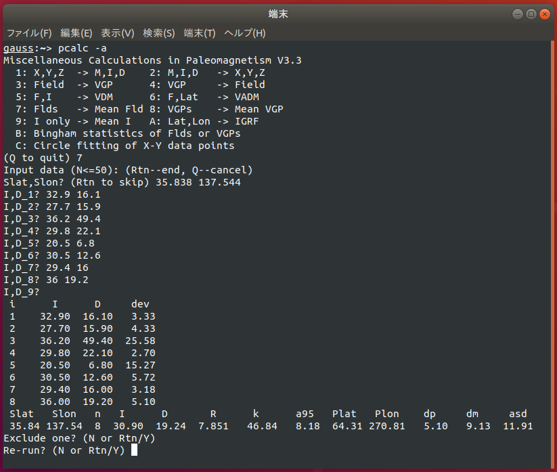Click dev value 3.18 in row 7
Image resolution: width=557 pixels, height=472 pixels.
(143, 389)
